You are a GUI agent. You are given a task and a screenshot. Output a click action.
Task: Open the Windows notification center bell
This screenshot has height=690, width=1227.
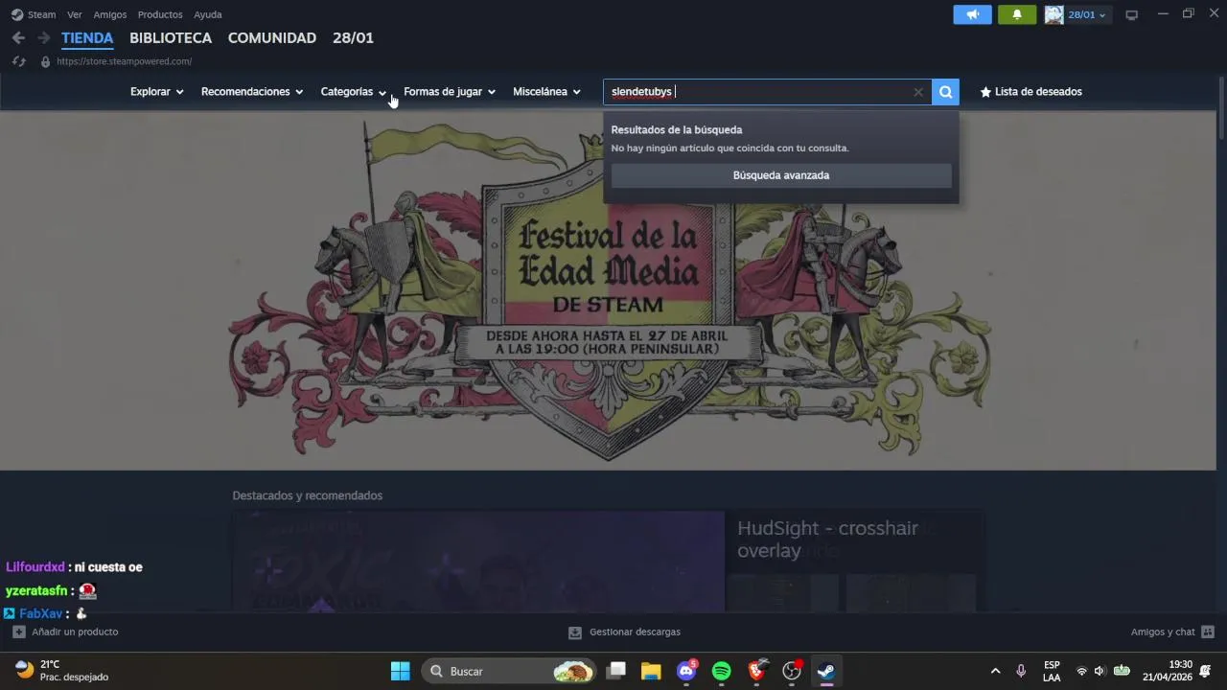click(1206, 671)
